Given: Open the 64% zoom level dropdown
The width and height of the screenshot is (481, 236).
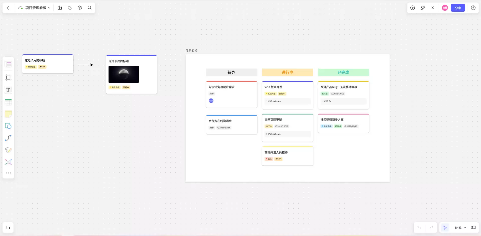Looking at the screenshot, I should 460,228.
